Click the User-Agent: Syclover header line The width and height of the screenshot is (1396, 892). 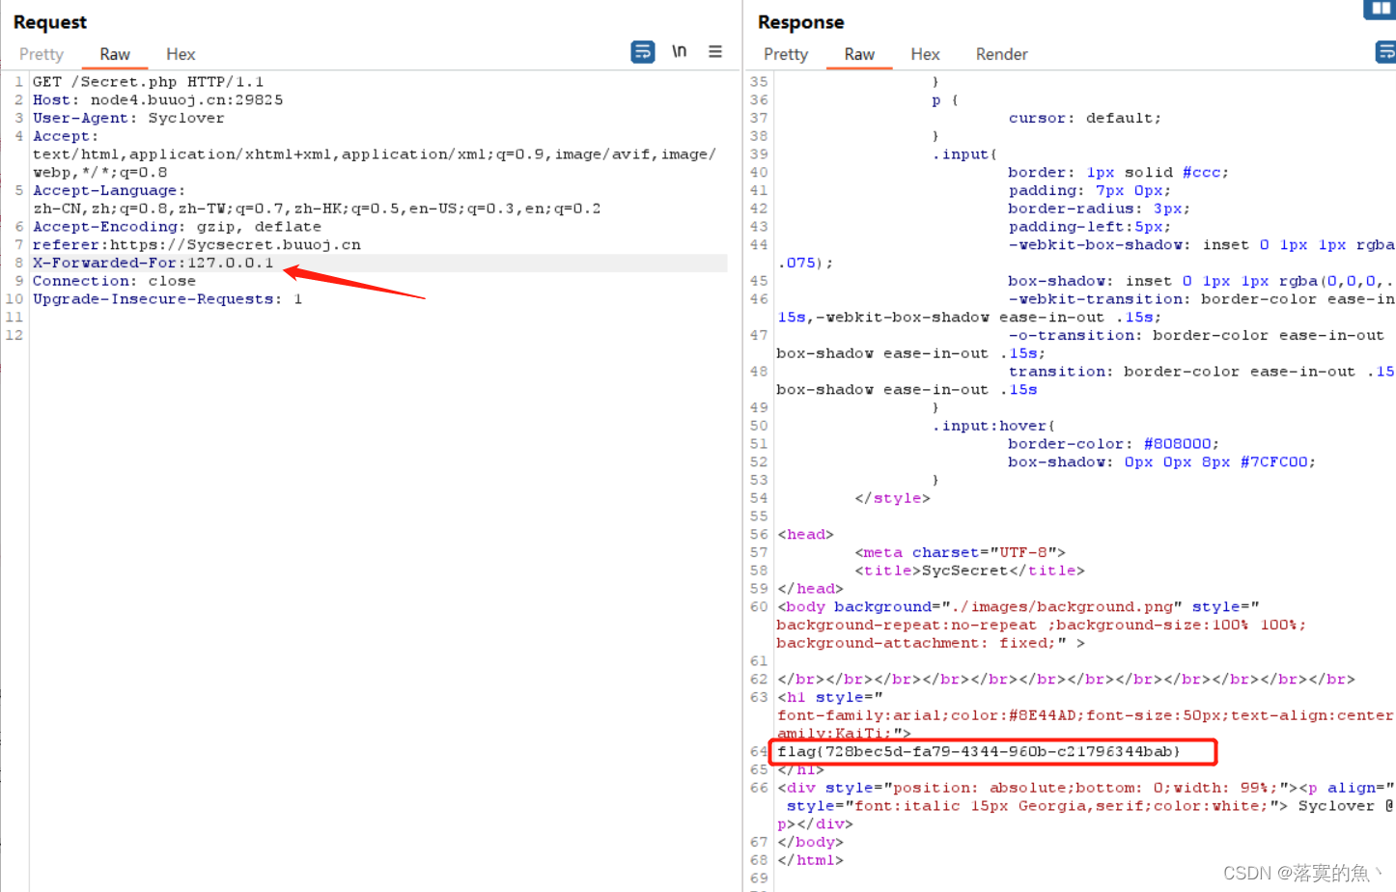[128, 119]
